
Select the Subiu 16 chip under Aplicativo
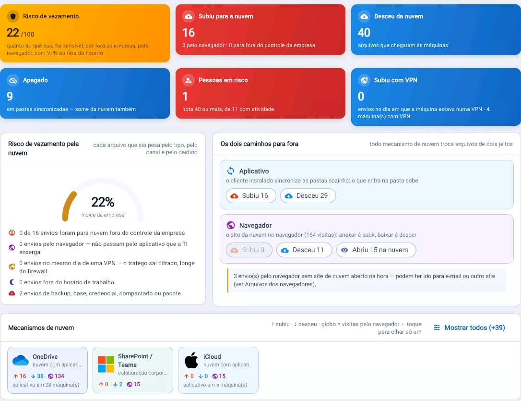click(251, 196)
